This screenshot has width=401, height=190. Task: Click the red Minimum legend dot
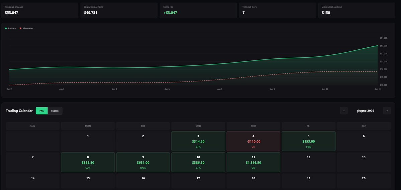click(20, 29)
